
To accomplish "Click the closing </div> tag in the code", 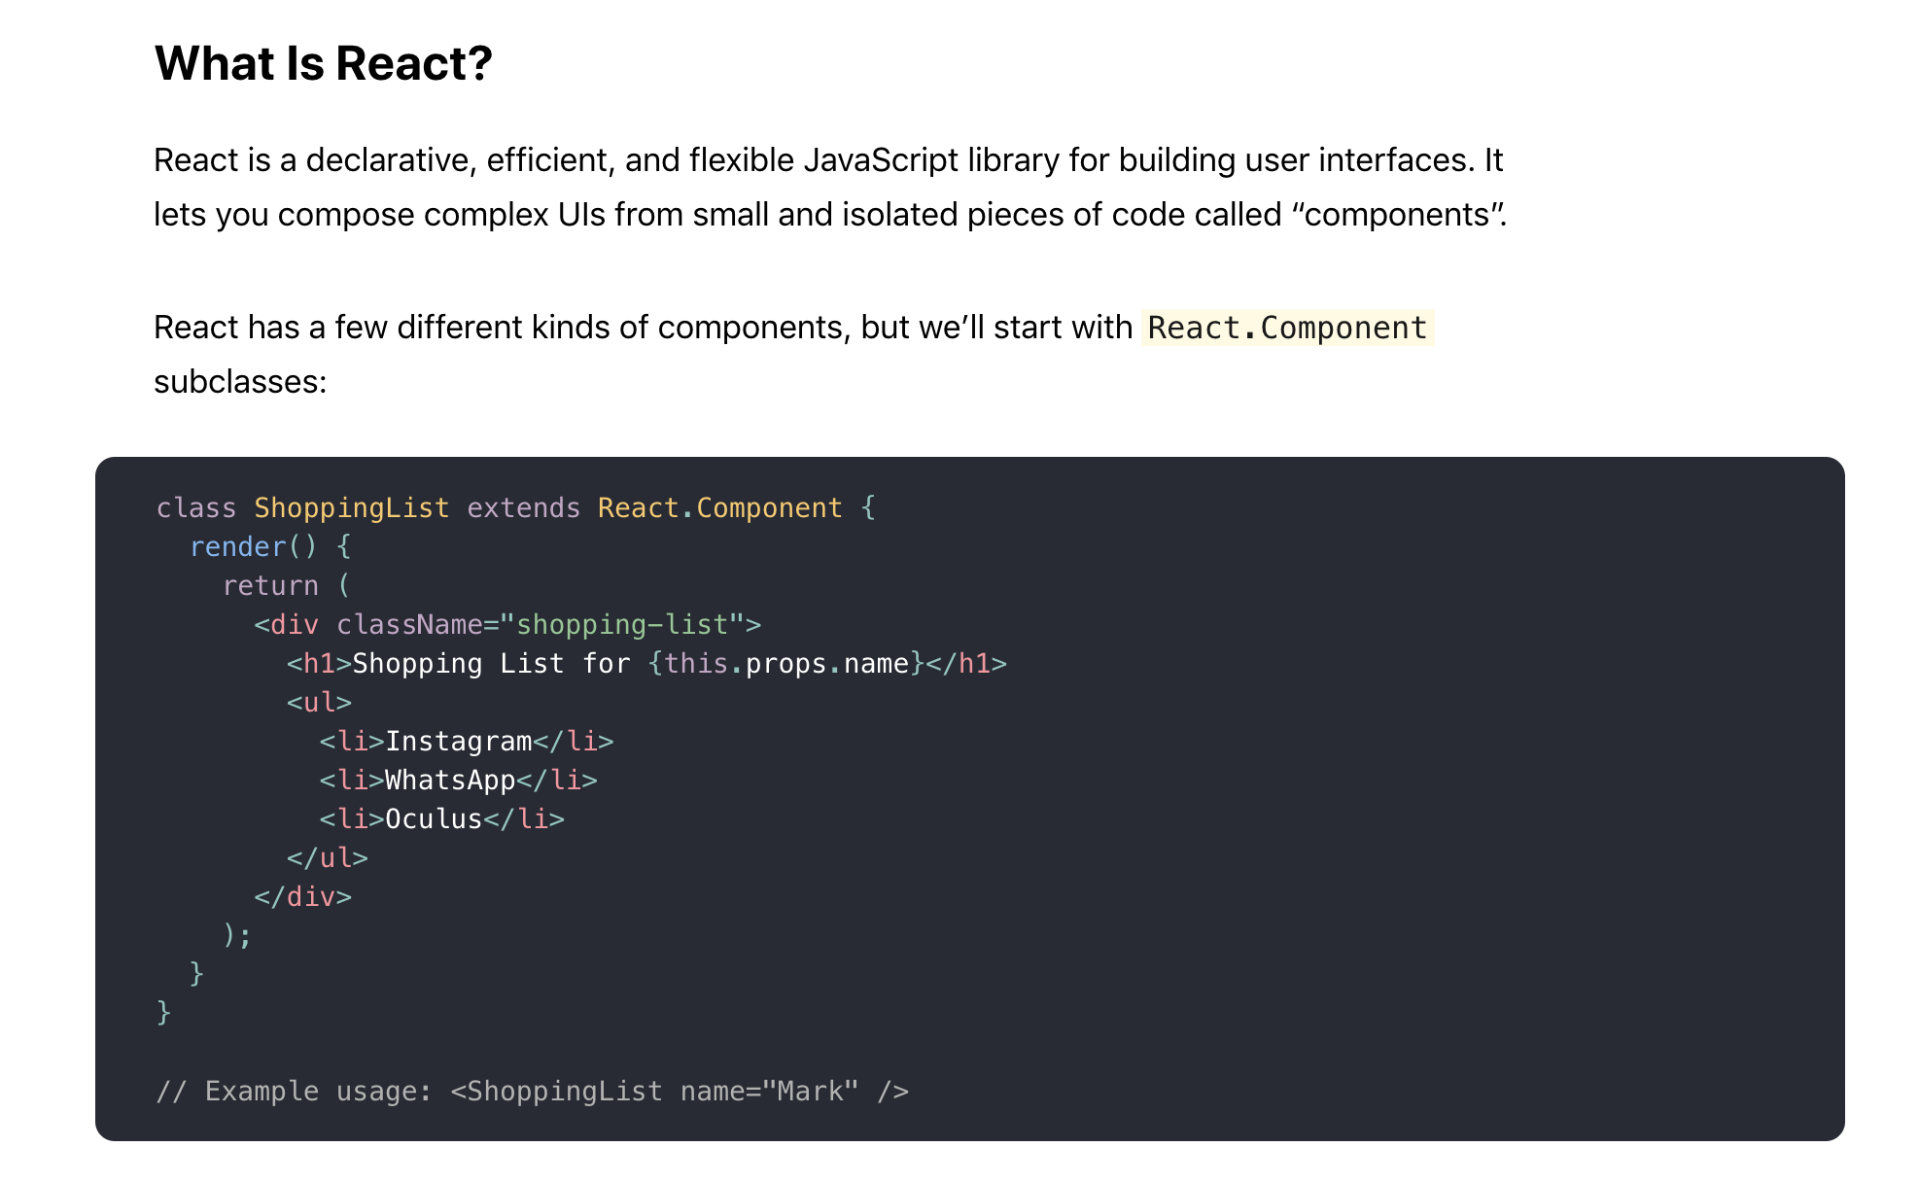I will [x=302, y=897].
